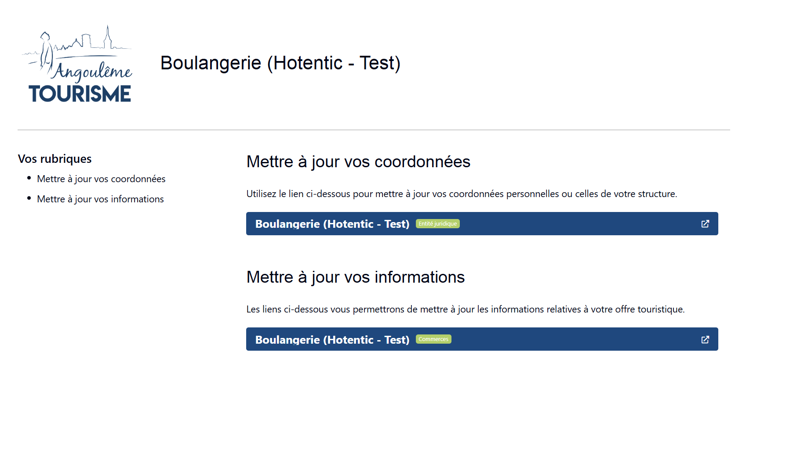This screenshot has height=449, width=786.
Task: Click the green Entité juridique badge
Action: pos(437,223)
